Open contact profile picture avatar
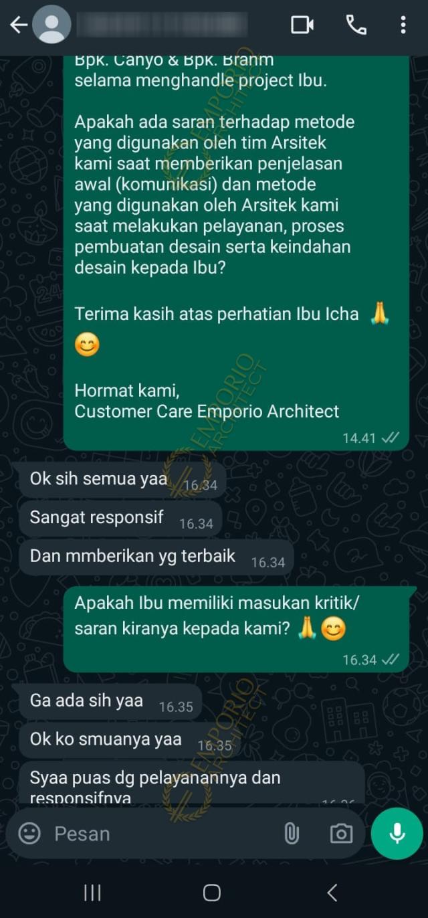 [x=51, y=25]
